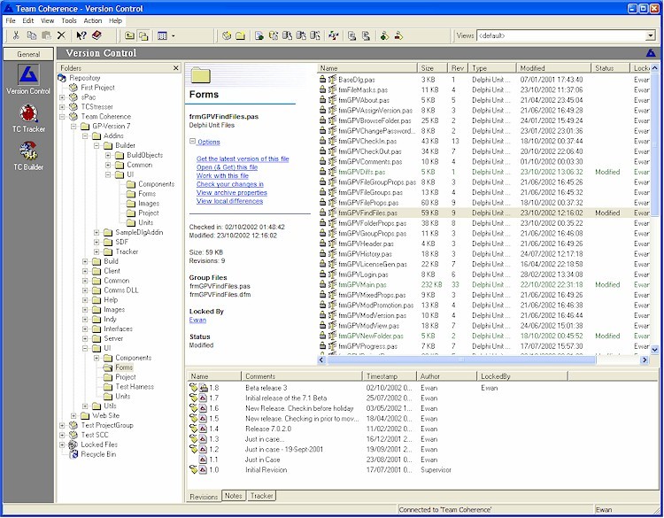
Task: Click the file list scroll down arrow
Action: (654, 350)
